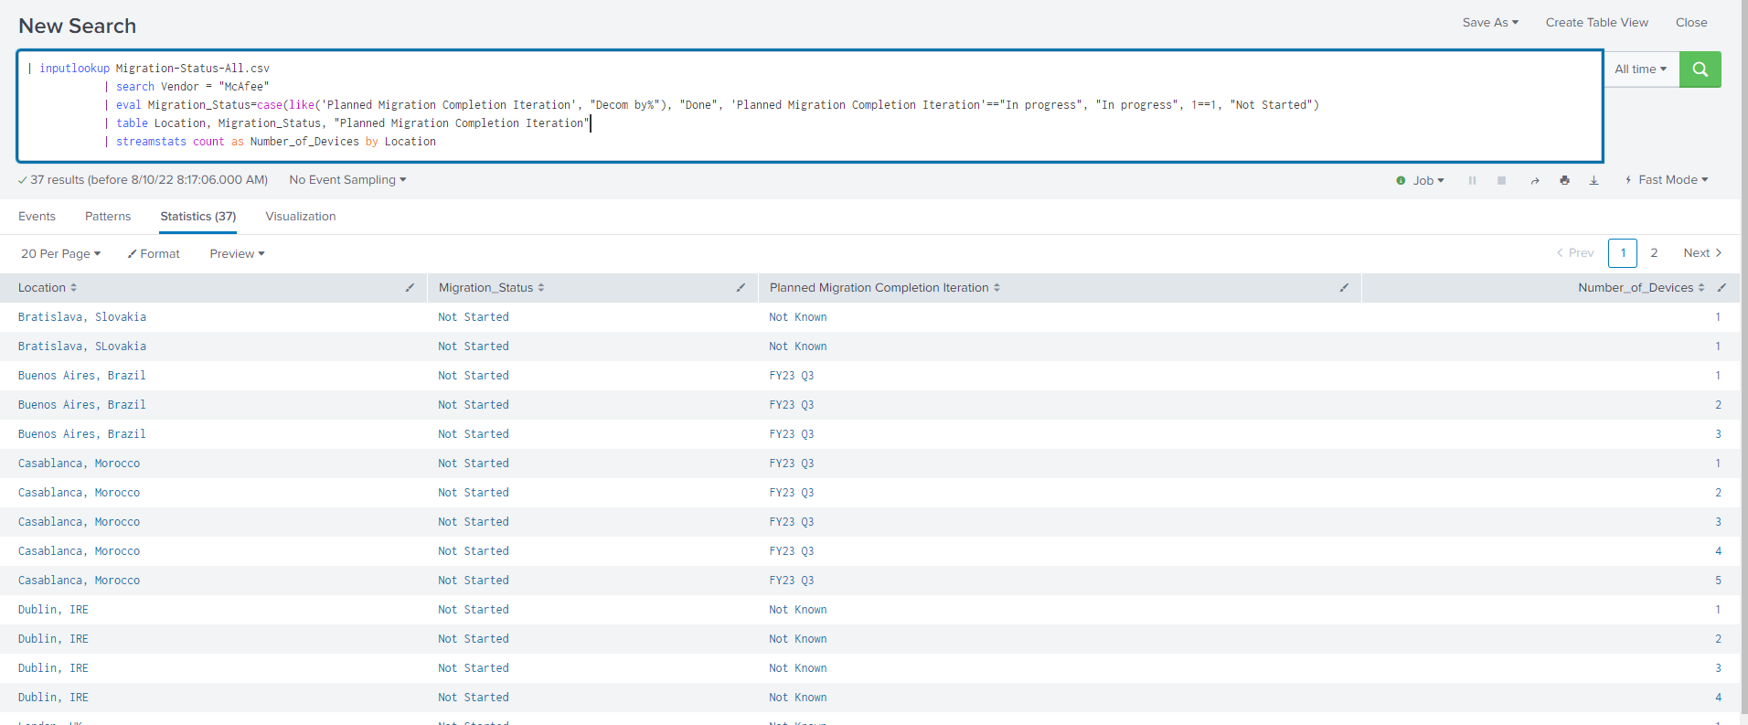Go to results page 2
The image size is (1748, 725).
point(1654,253)
